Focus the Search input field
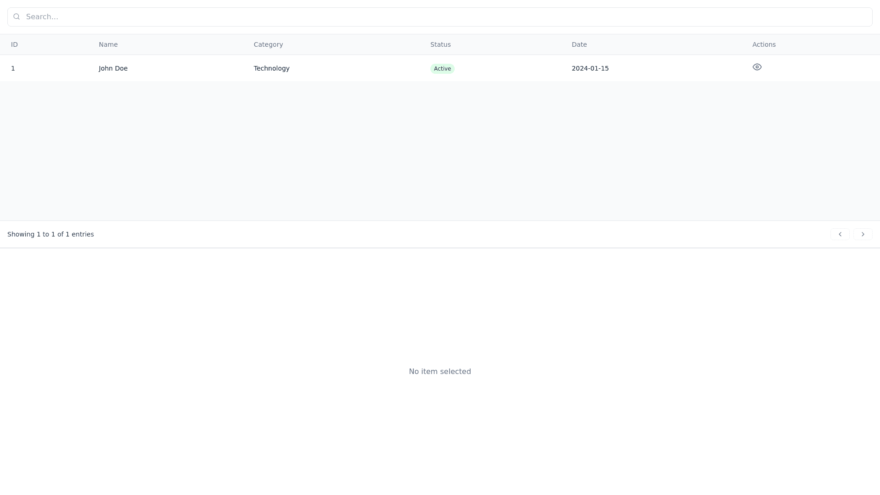This screenshot has height=495, width=880. coord(440,17)
